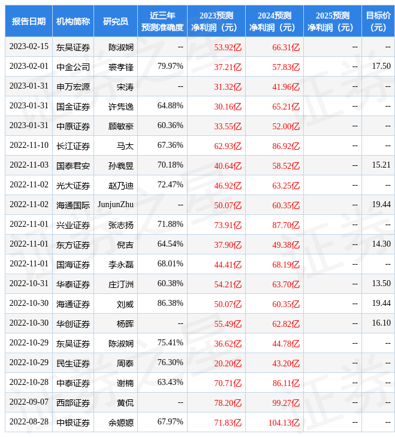This screenshot has width=395, height=437.
Task: Select the 申万宏源 institution cell
Action: 73,87
